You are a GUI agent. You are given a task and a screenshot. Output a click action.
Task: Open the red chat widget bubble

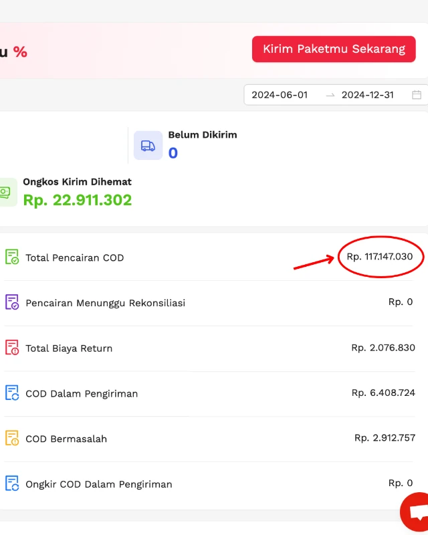(416, 512)
